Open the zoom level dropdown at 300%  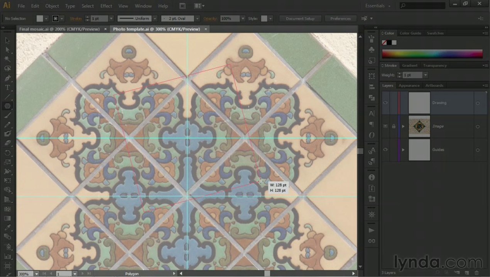click(x=36, y=274)
